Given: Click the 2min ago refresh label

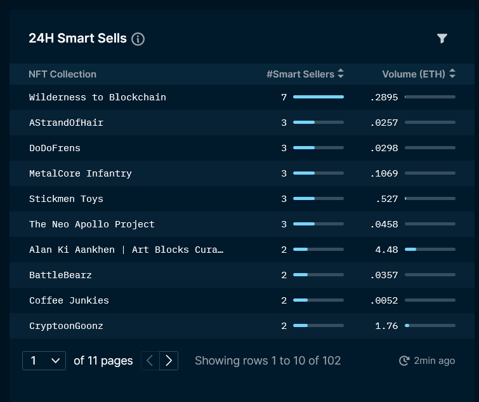Looking at the screenshot, I should [434, 361].
